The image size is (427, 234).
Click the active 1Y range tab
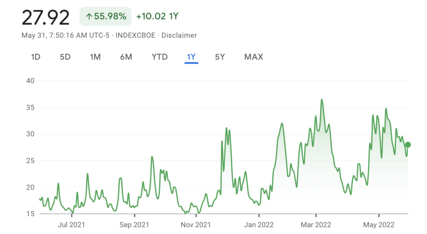pos(191,57)
